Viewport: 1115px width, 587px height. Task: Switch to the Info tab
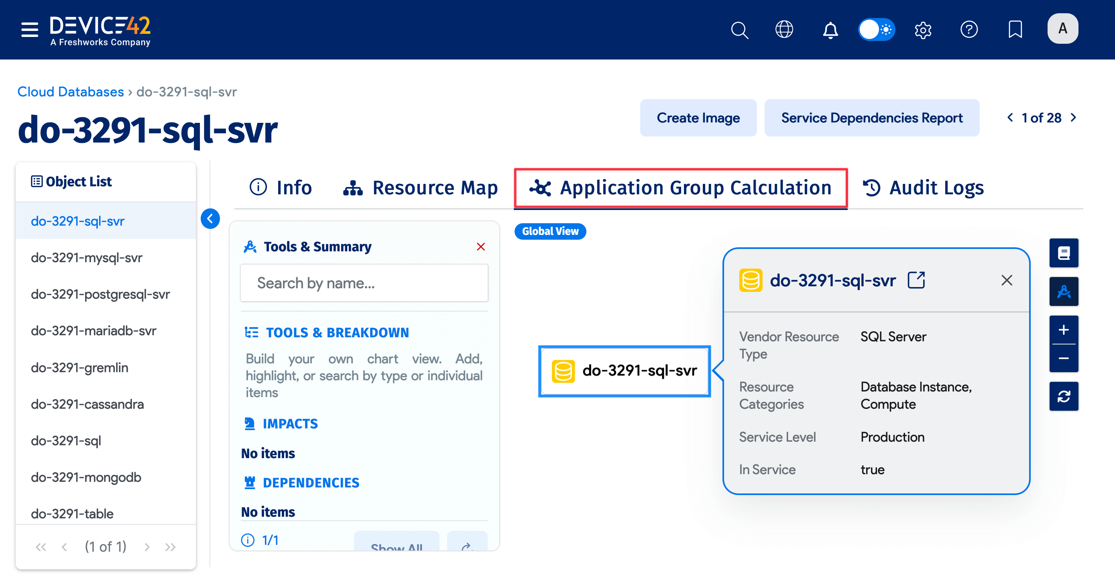coord(281,188)
